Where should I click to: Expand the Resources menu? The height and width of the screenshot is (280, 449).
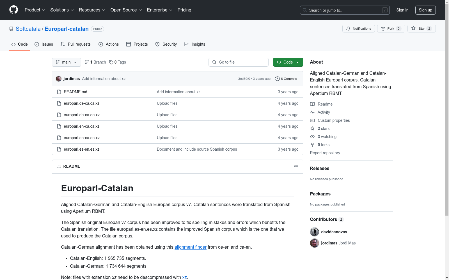point(92,10)
